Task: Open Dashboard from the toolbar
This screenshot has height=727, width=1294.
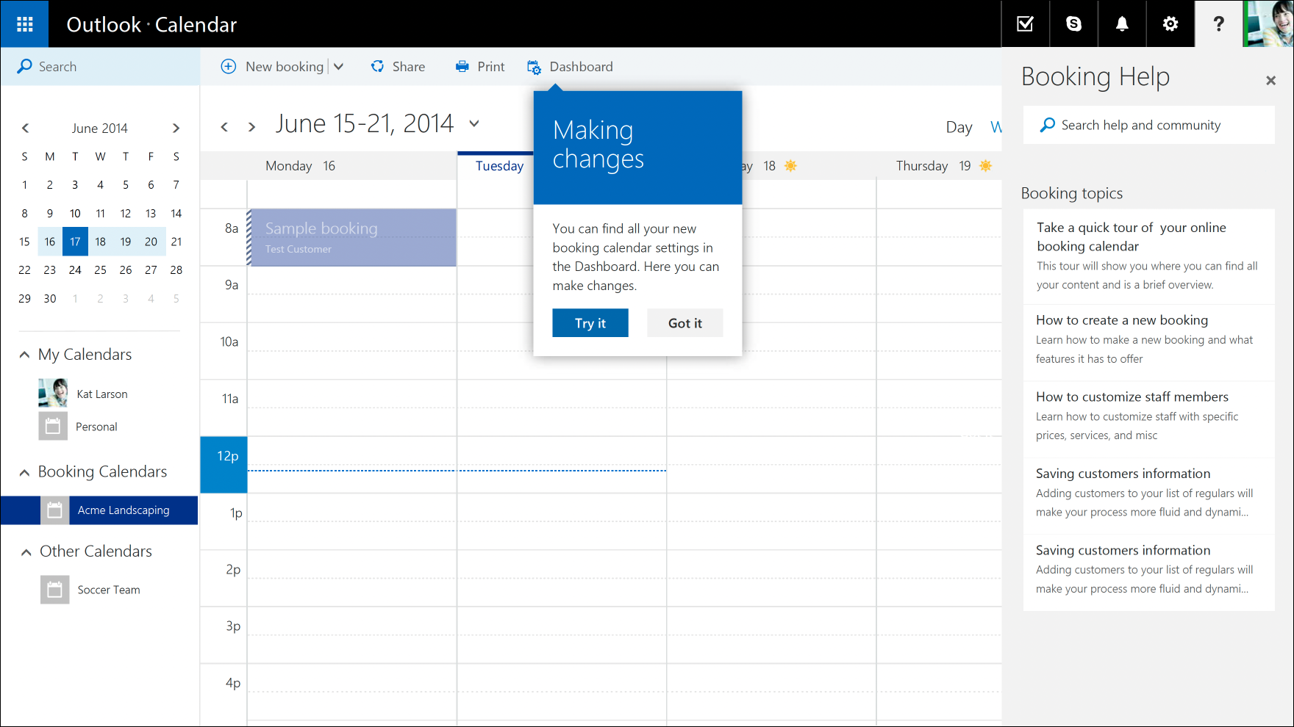Action: 581,67
